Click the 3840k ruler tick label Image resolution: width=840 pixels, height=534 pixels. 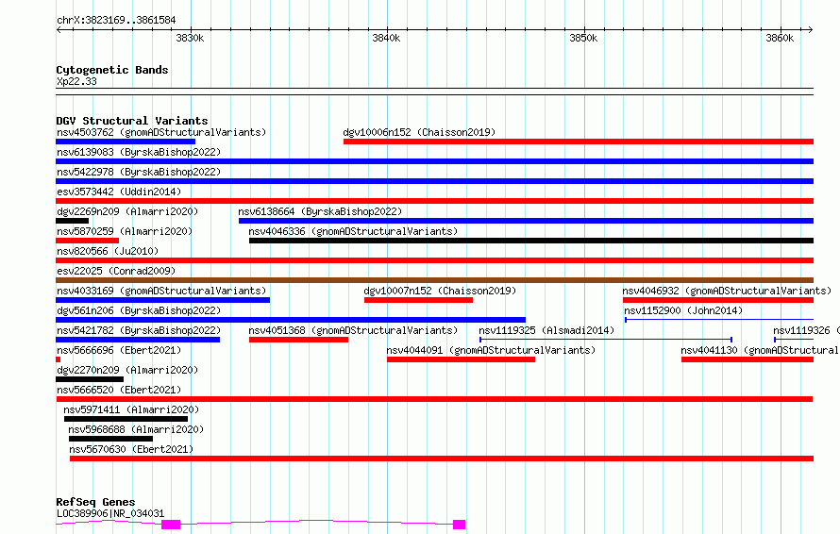click(386, 38)
